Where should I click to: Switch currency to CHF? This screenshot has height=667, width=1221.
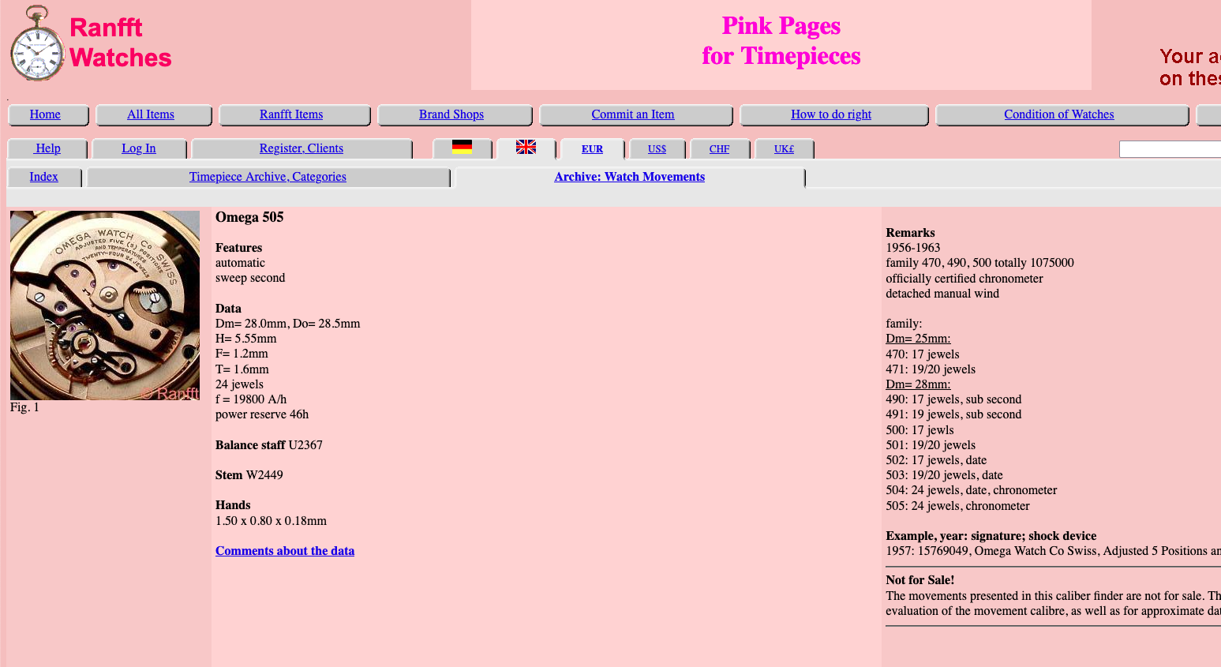tap(719, 149)
